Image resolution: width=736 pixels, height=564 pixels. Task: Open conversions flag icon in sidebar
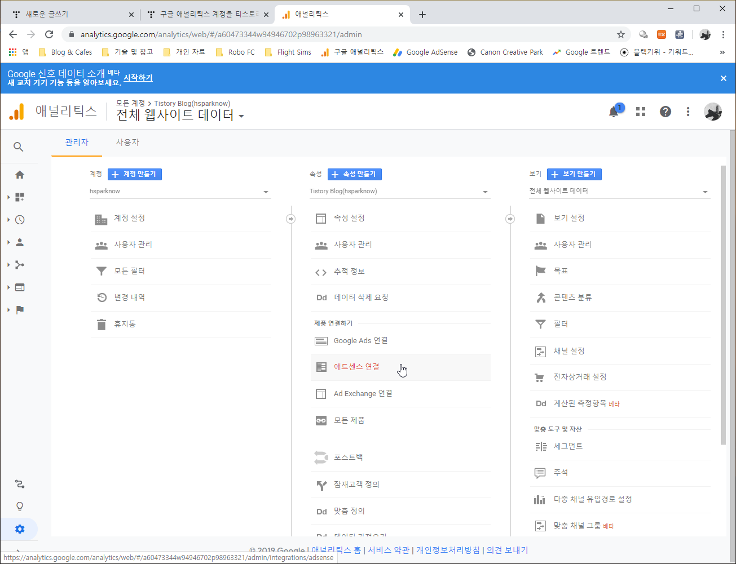[x=20, y=310]
